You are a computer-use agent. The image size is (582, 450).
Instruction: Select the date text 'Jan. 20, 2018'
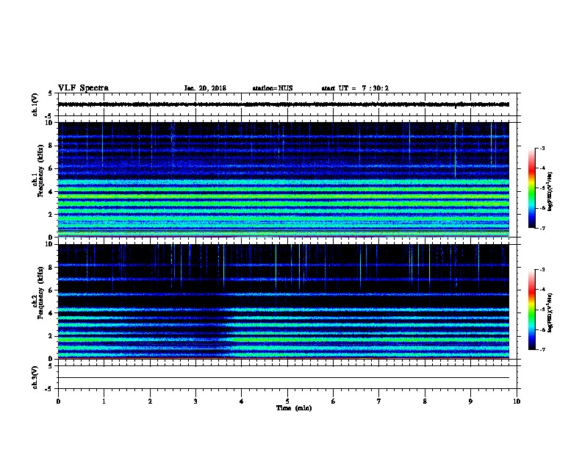click(205, 88)
